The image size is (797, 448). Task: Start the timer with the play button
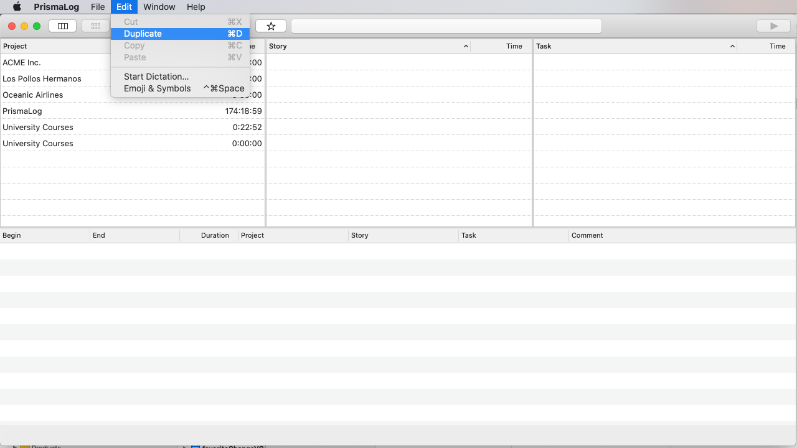coord(773,26)
